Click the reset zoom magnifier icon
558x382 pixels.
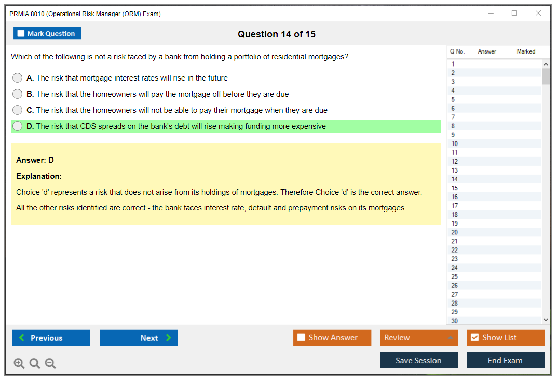(35, 364)
